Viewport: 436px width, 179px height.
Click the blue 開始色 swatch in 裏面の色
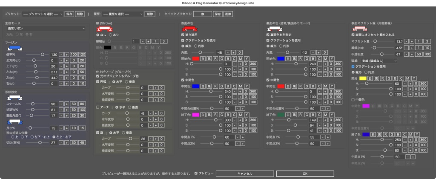point(281,59)
